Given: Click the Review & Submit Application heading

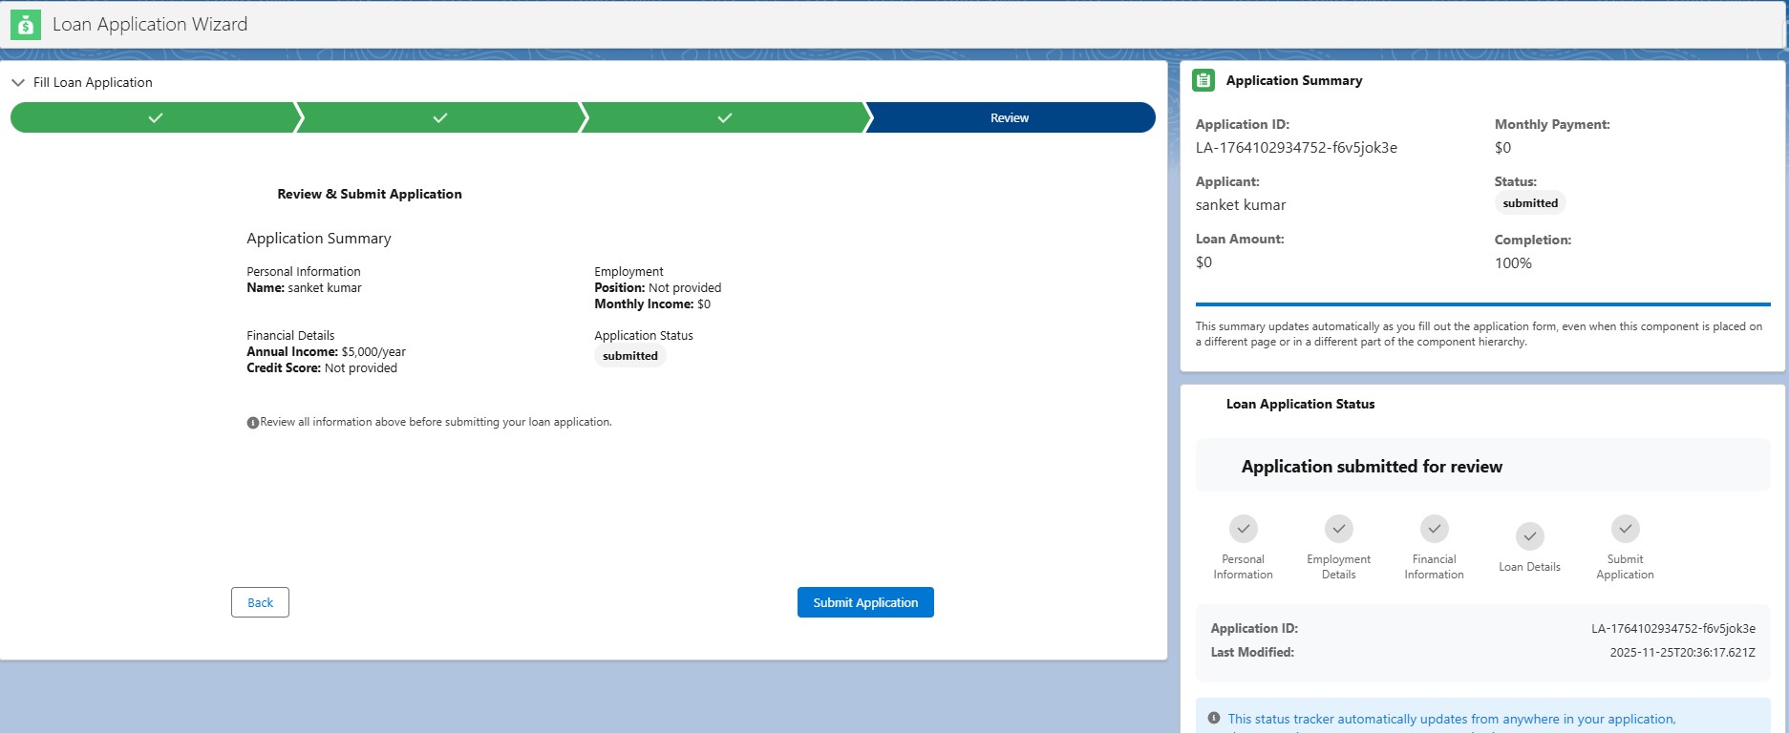Looking at the screenshot, I should click(370, 194).
